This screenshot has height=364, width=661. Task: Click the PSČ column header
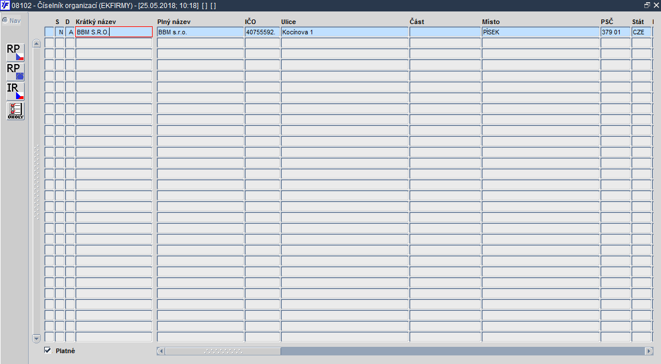607,22
